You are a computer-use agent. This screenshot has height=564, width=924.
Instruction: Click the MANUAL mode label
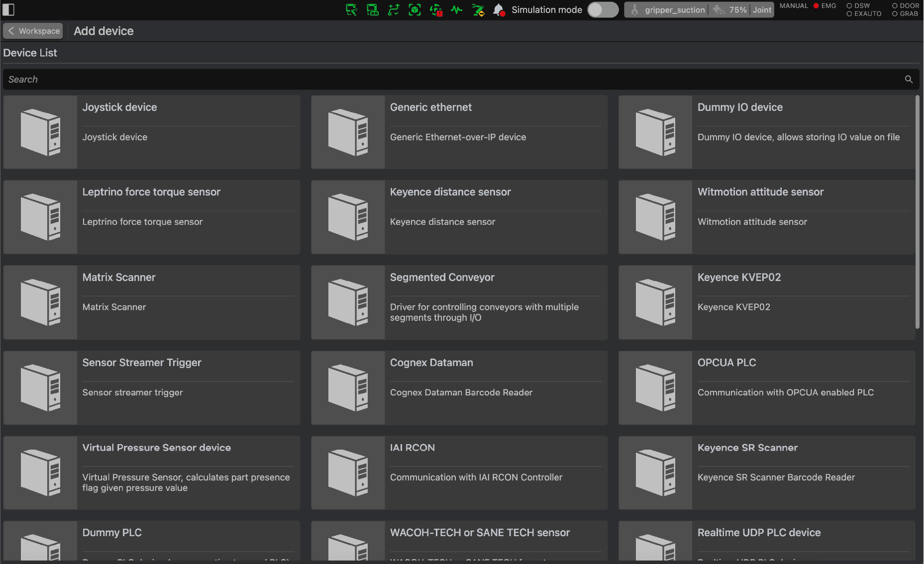tap(794, 6)
